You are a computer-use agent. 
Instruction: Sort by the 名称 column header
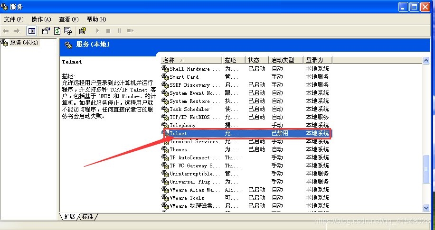click(x=191, y=60)
